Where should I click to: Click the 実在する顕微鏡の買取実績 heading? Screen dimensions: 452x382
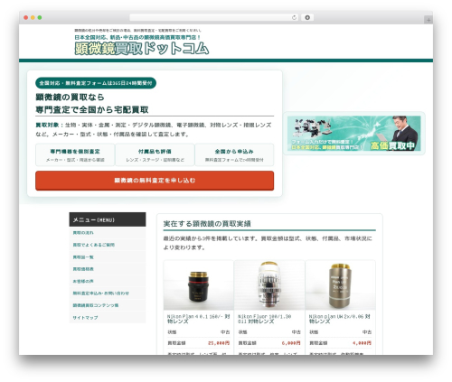(x=207, y=224)
